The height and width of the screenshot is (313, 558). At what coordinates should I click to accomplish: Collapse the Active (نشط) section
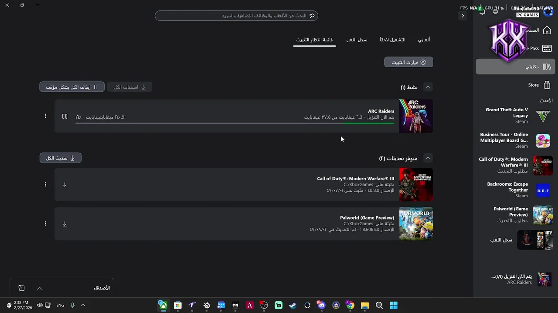(x=428, y=87)
